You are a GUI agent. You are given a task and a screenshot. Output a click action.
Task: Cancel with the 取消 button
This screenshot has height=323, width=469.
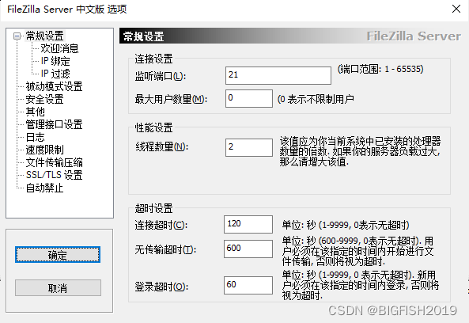(58, 288)
